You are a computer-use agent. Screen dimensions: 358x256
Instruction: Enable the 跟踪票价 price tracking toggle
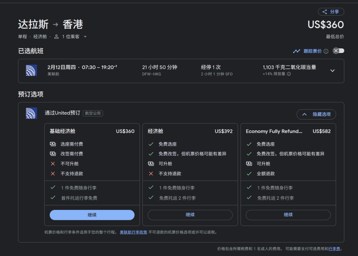pyautogui.click(x=338, y=51)
